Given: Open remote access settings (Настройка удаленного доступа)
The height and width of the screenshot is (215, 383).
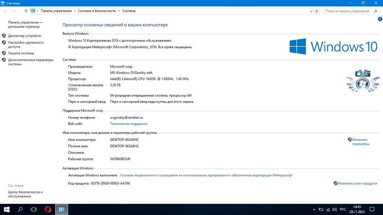Looking at the screenshot, I should [26, 44].
